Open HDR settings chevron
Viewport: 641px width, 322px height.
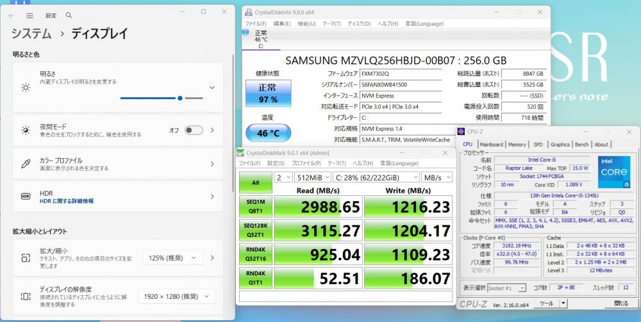pos(212,197)
